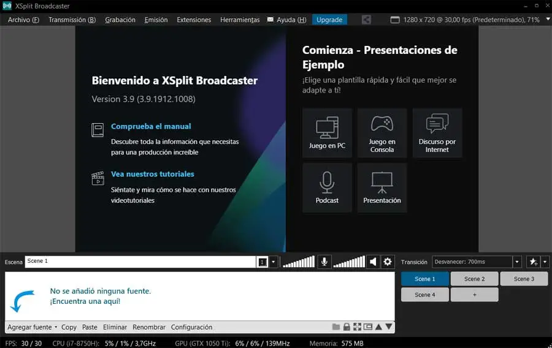Expand the arrow beside the star icon
This screenshot has height=348, width=552.
click(x=545, y=262)
